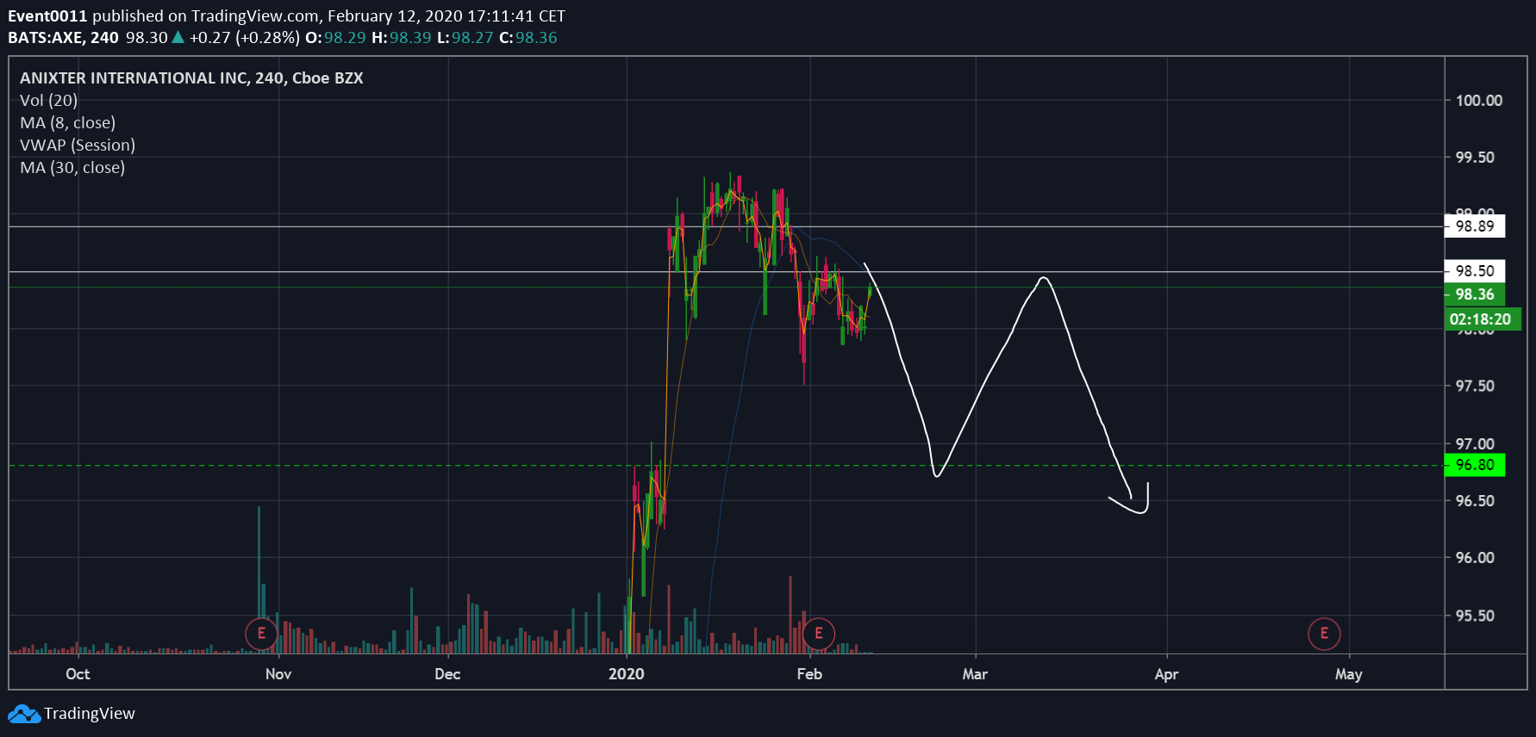The width and height of the screenshot is (1536, 737).
Task: Click the Mar label on the time axis
Action: tap(975, 674)
